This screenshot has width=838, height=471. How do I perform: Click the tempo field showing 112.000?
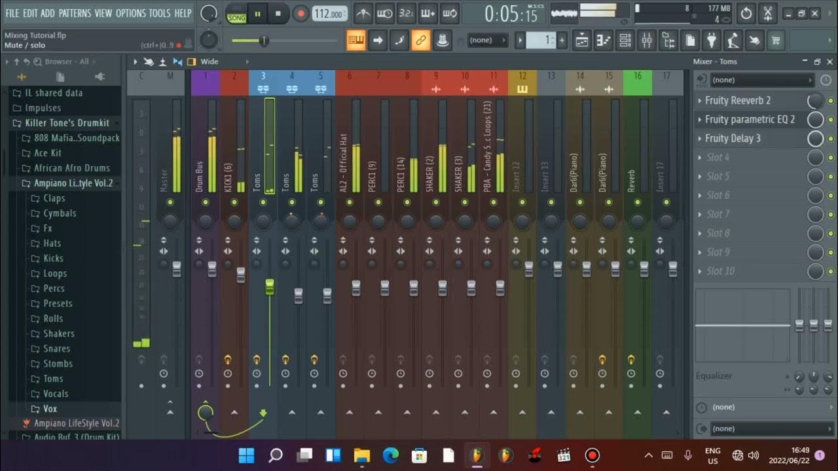click(329, 14)
